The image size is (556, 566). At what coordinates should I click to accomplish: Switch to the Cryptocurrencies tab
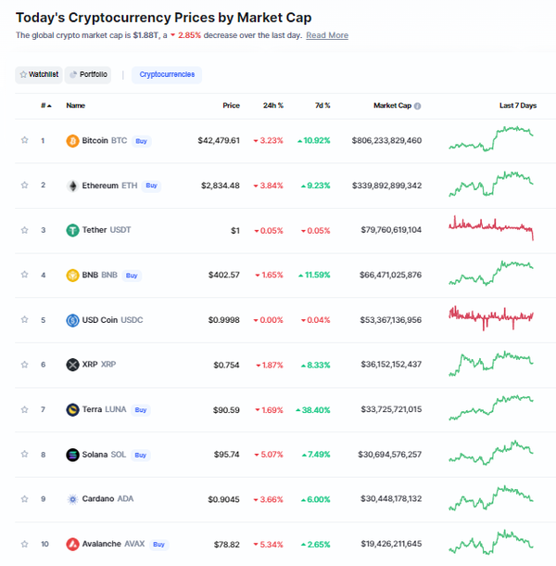click(167, 75)
